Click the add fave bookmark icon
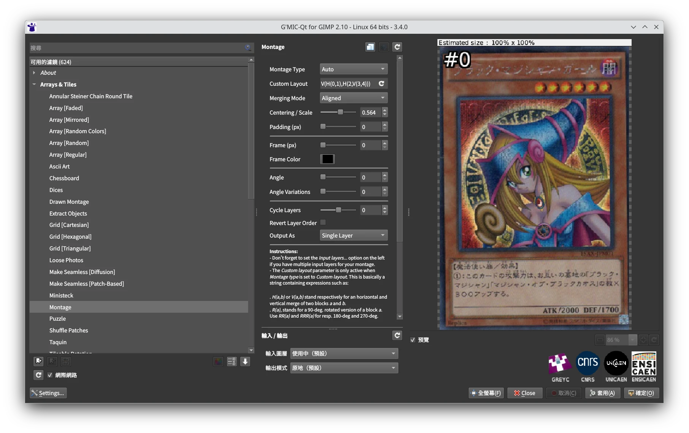 (38, 361)
